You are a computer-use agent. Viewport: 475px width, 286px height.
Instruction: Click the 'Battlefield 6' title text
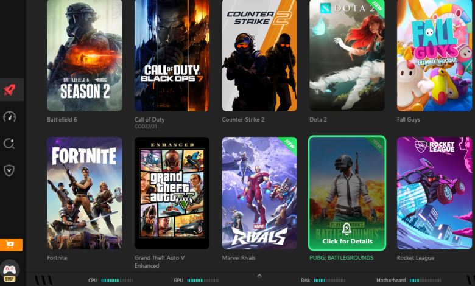coord(62,119)
